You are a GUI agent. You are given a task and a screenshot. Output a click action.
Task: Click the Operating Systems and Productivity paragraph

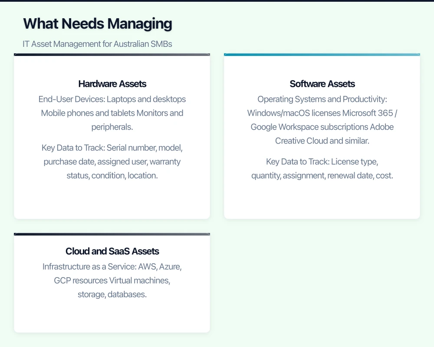click(x=322, y=120)
